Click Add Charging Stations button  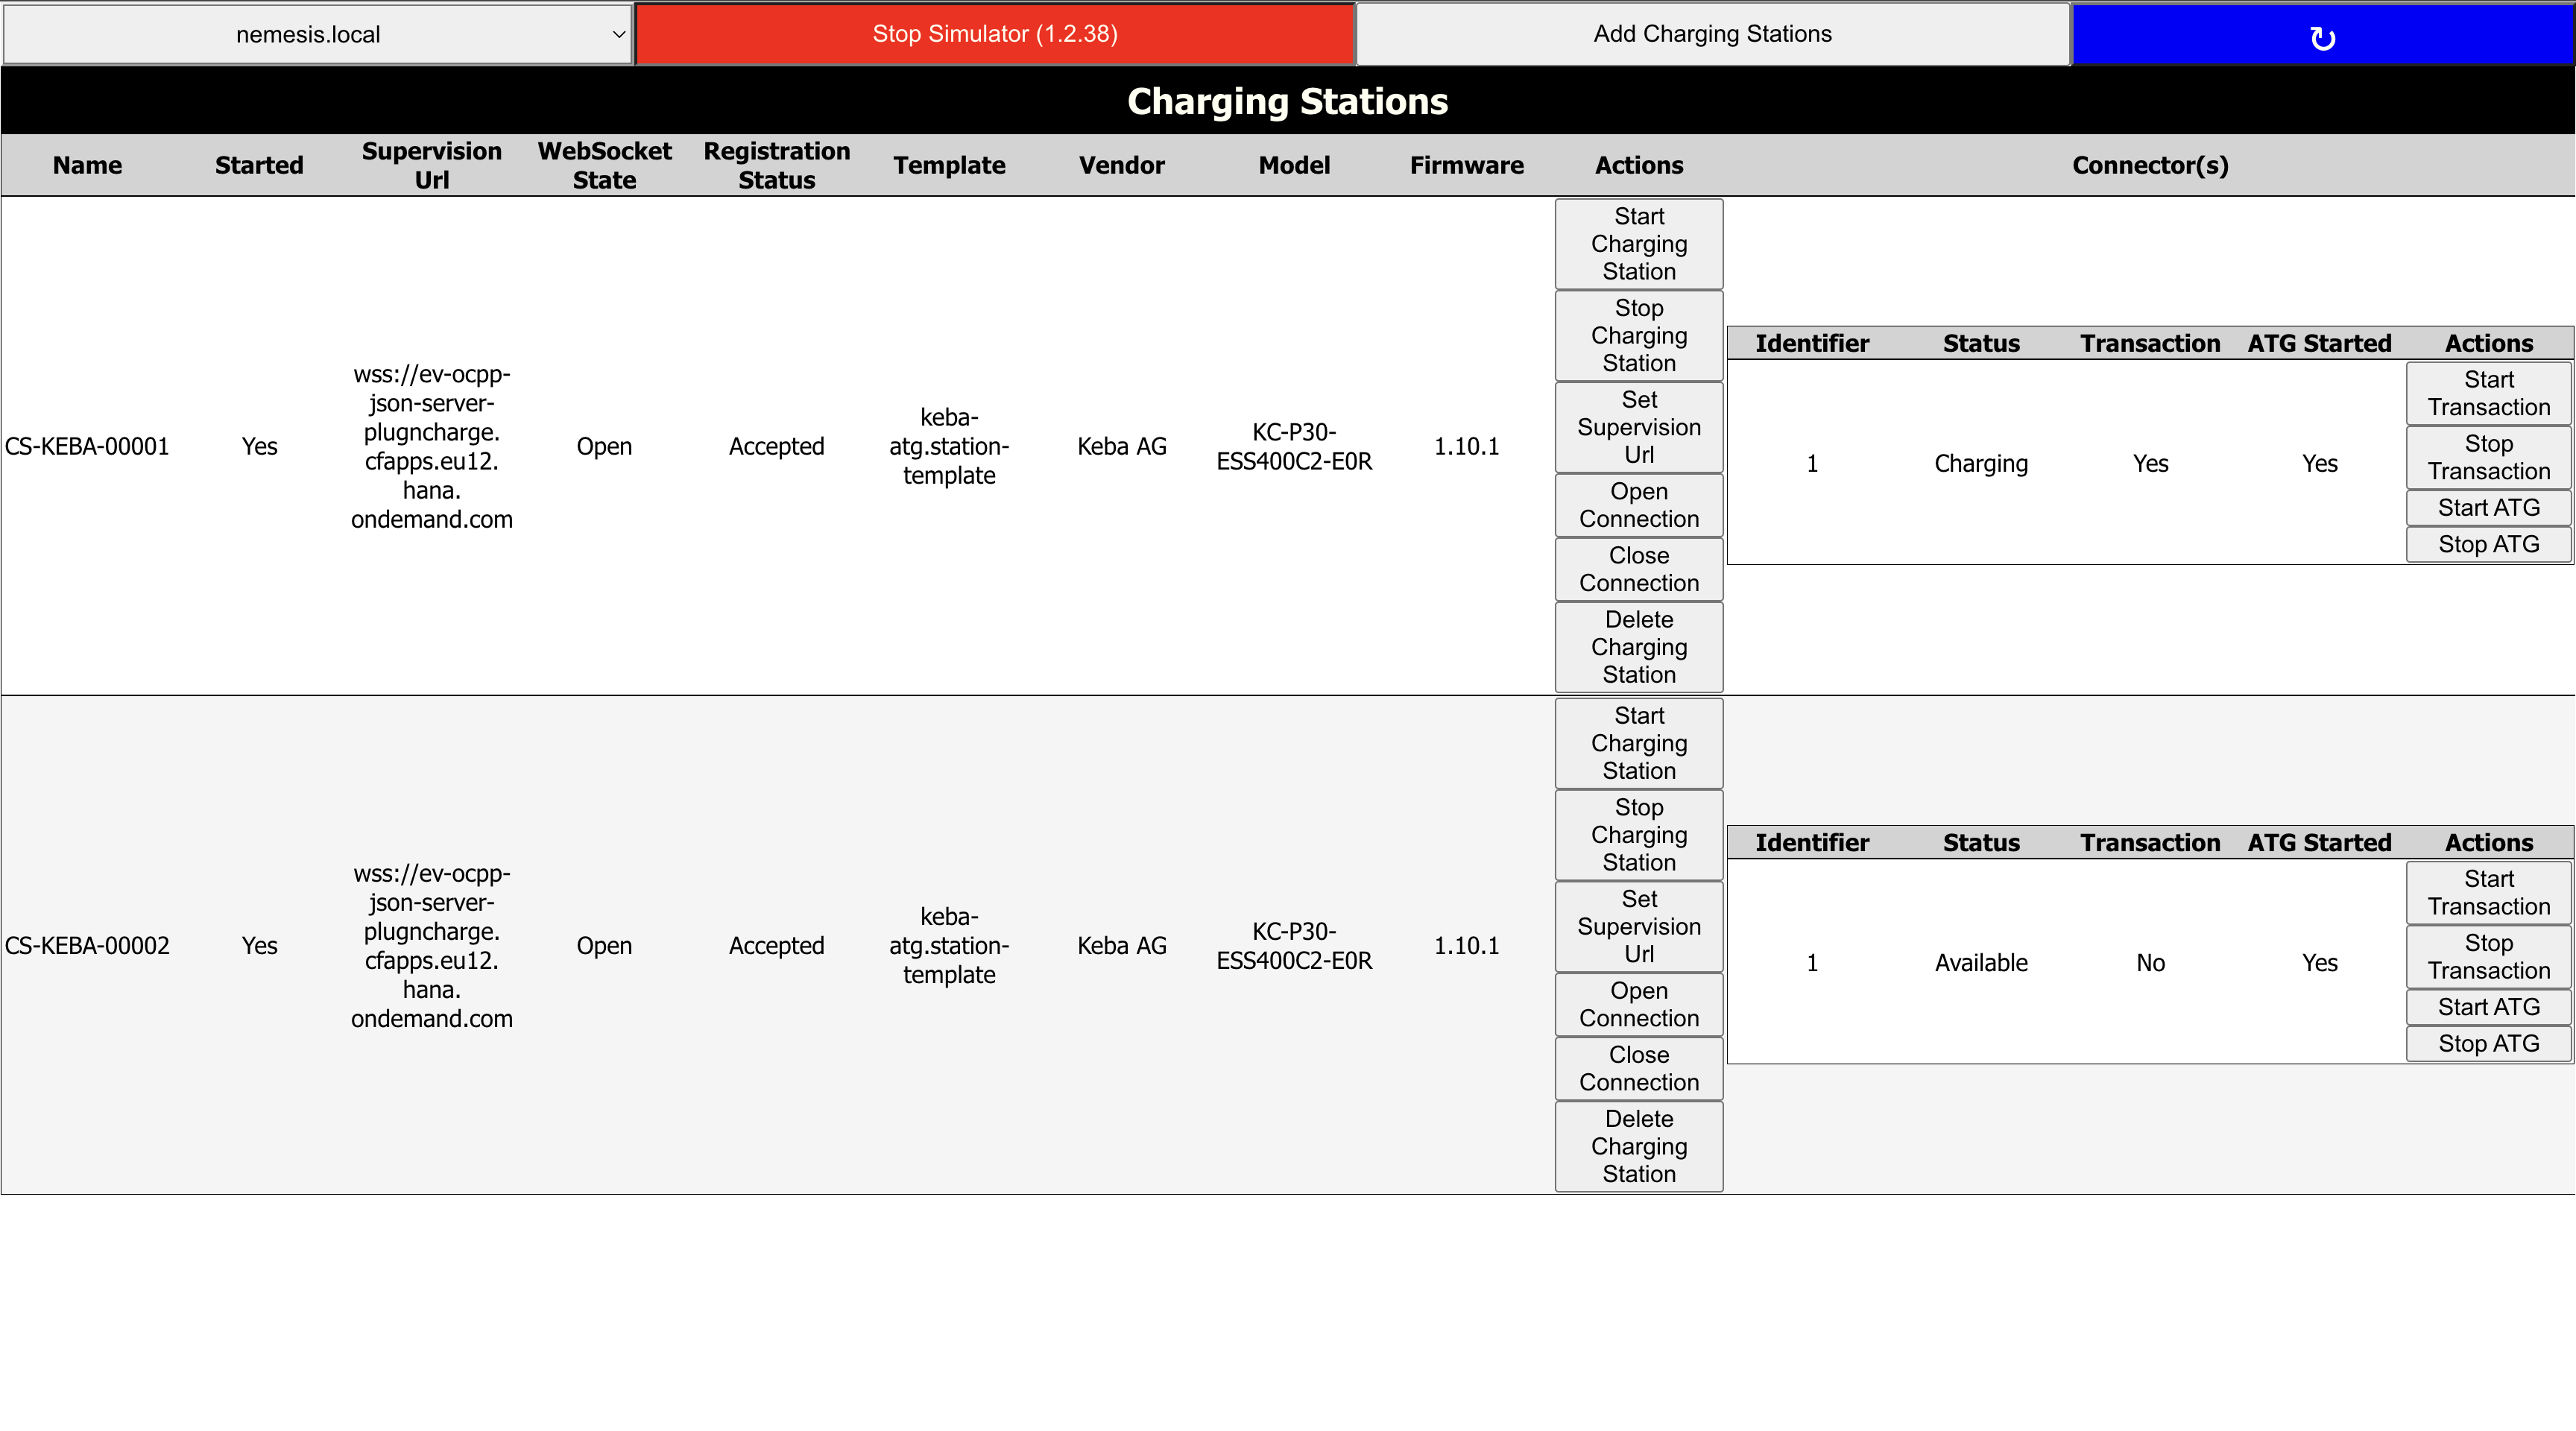click(x=1712, y=35)
